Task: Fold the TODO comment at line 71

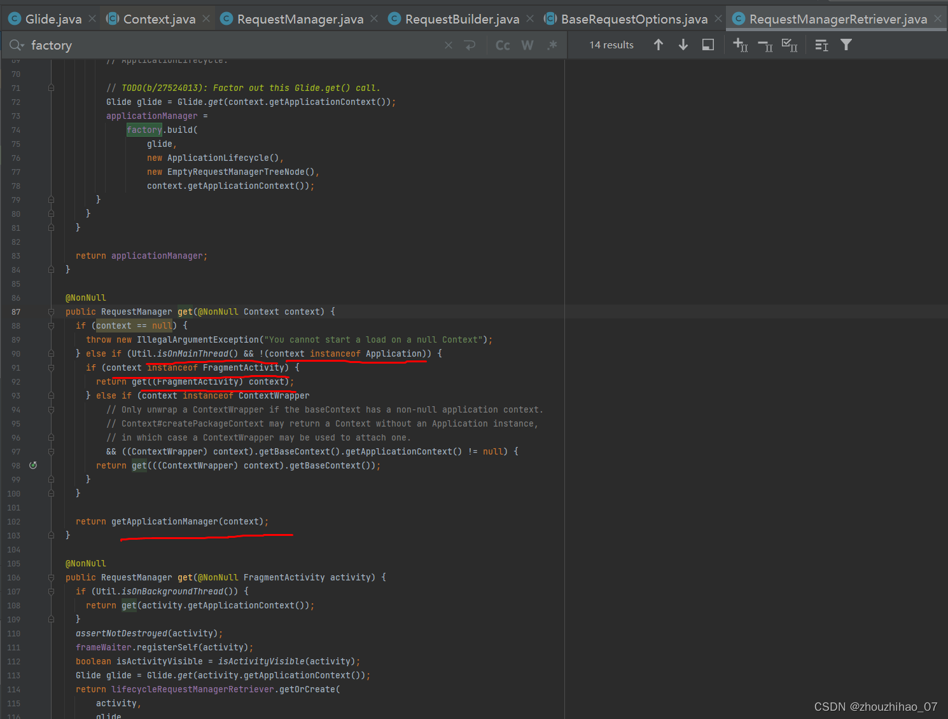Action: pyautogui.click(x=51, y=88)
